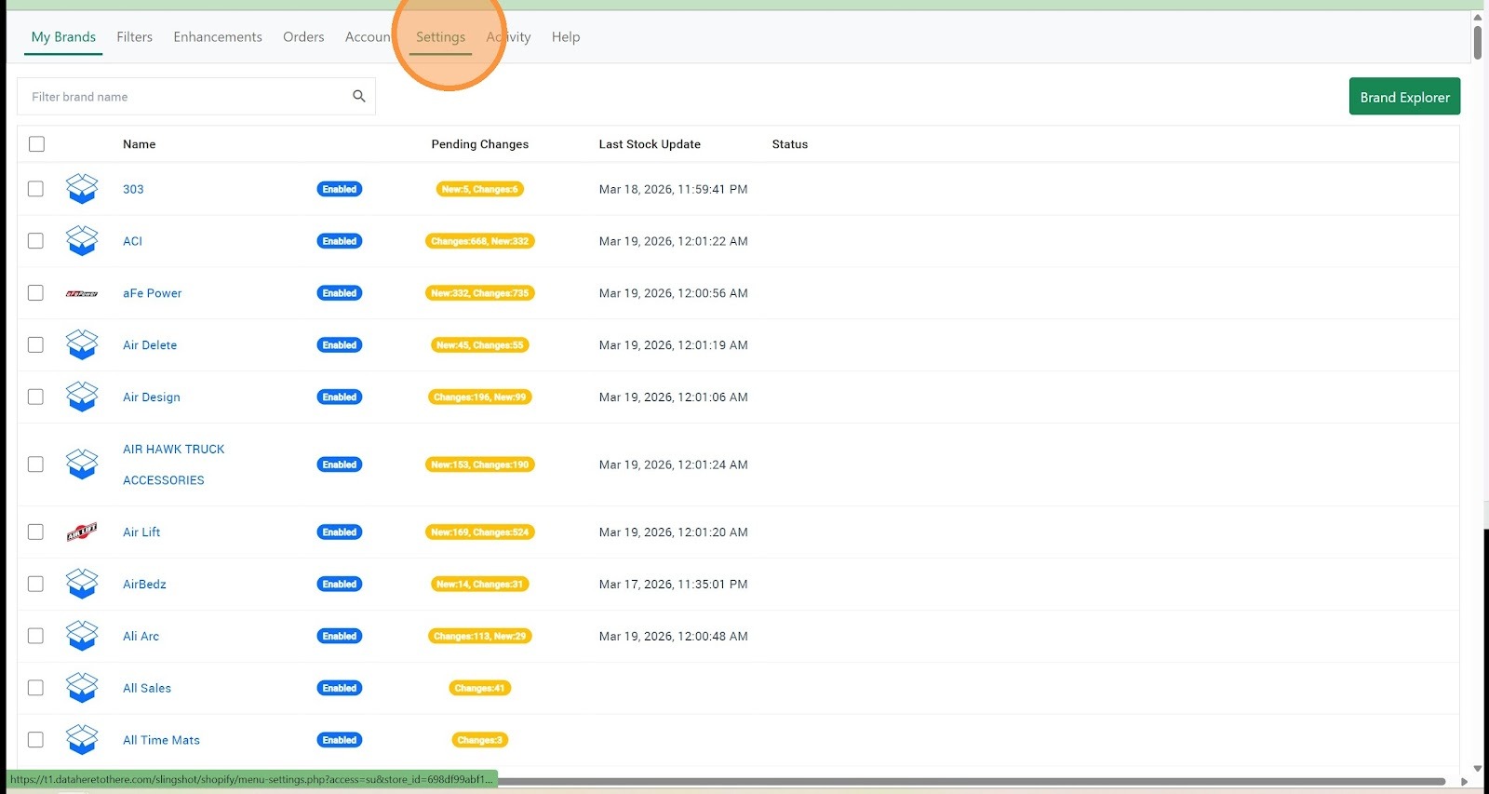The image size is (1489, 794).
Task: Click the New:5, Changes:6 badge
Action: (480, 189)
